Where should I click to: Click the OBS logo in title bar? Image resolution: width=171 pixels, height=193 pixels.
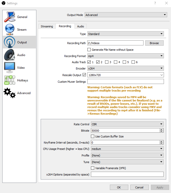coord(4,3)
